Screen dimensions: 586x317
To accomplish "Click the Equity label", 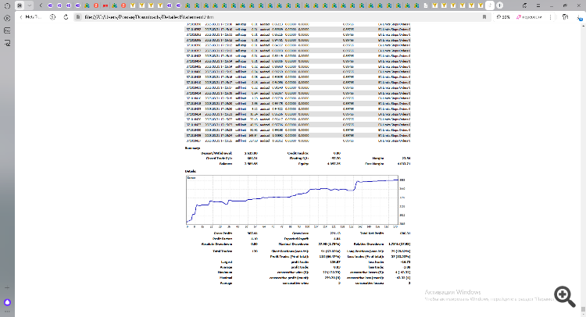I will [x=303, y=163].
